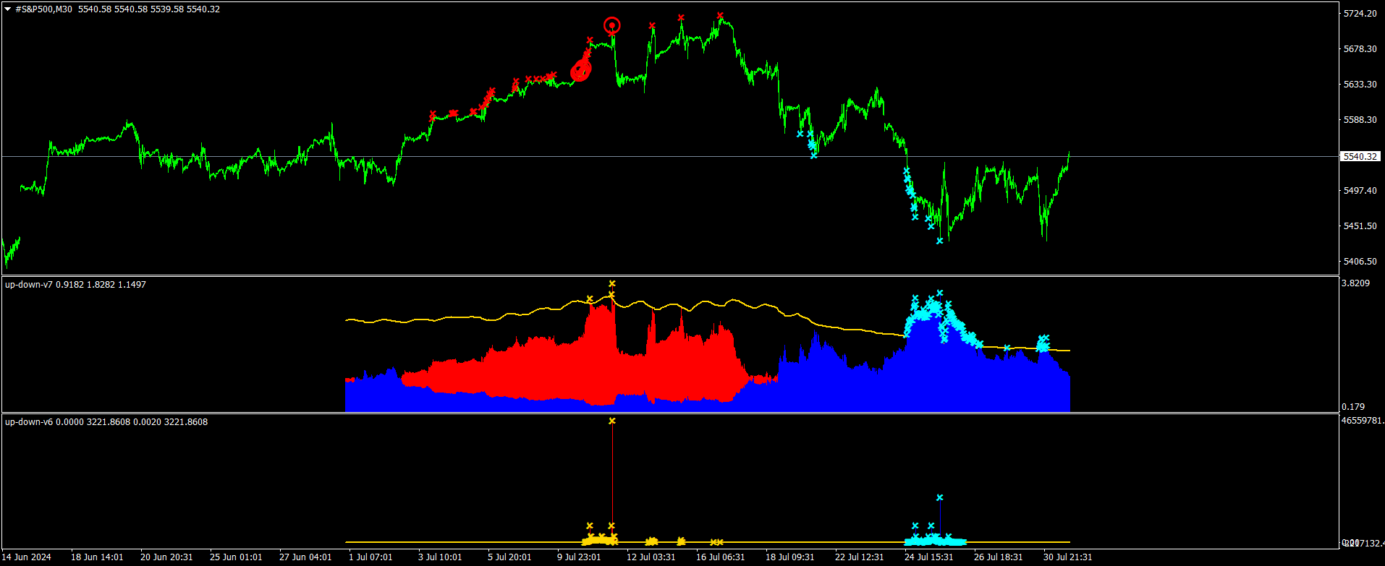
Task: Click the yellow X atop the up-down-v6 spike
Action: pos(612,421)
